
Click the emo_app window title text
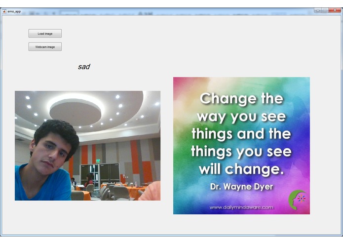pyautogui.click(x=14, y=11)
